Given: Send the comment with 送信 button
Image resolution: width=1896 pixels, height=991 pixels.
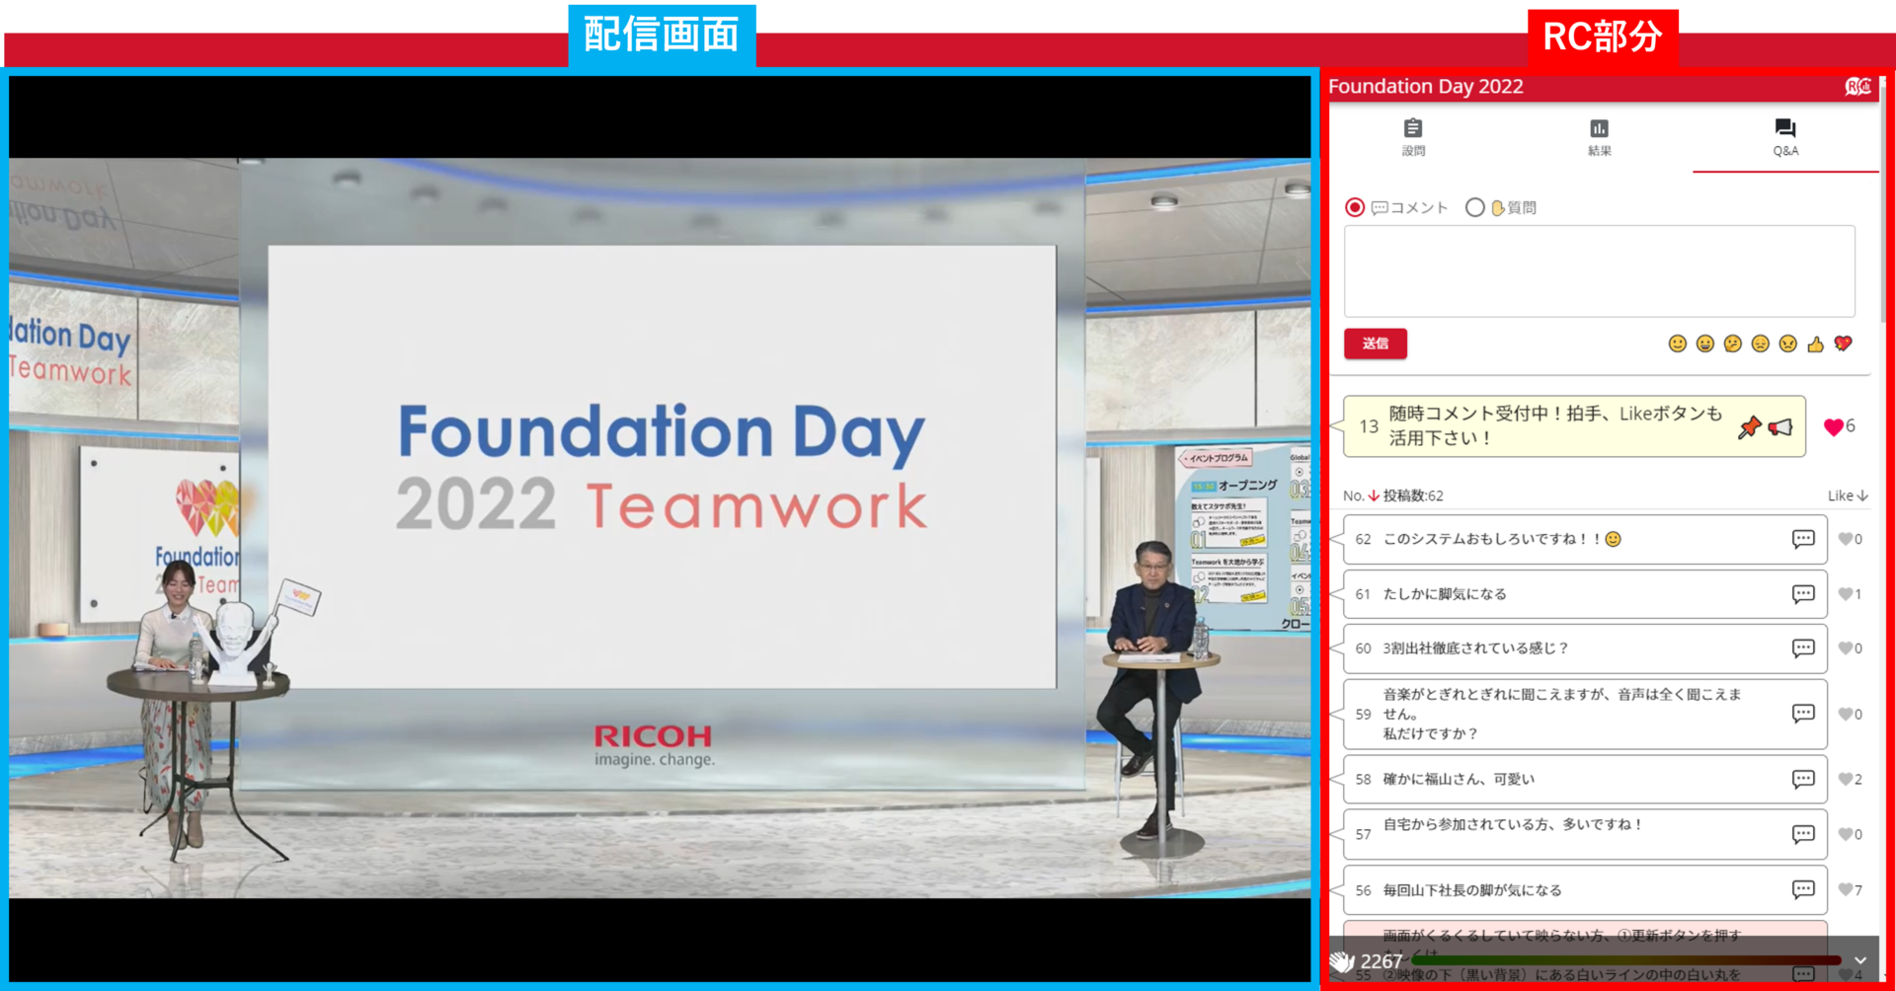Looking at the screenshot, I should coord(1376,343).
